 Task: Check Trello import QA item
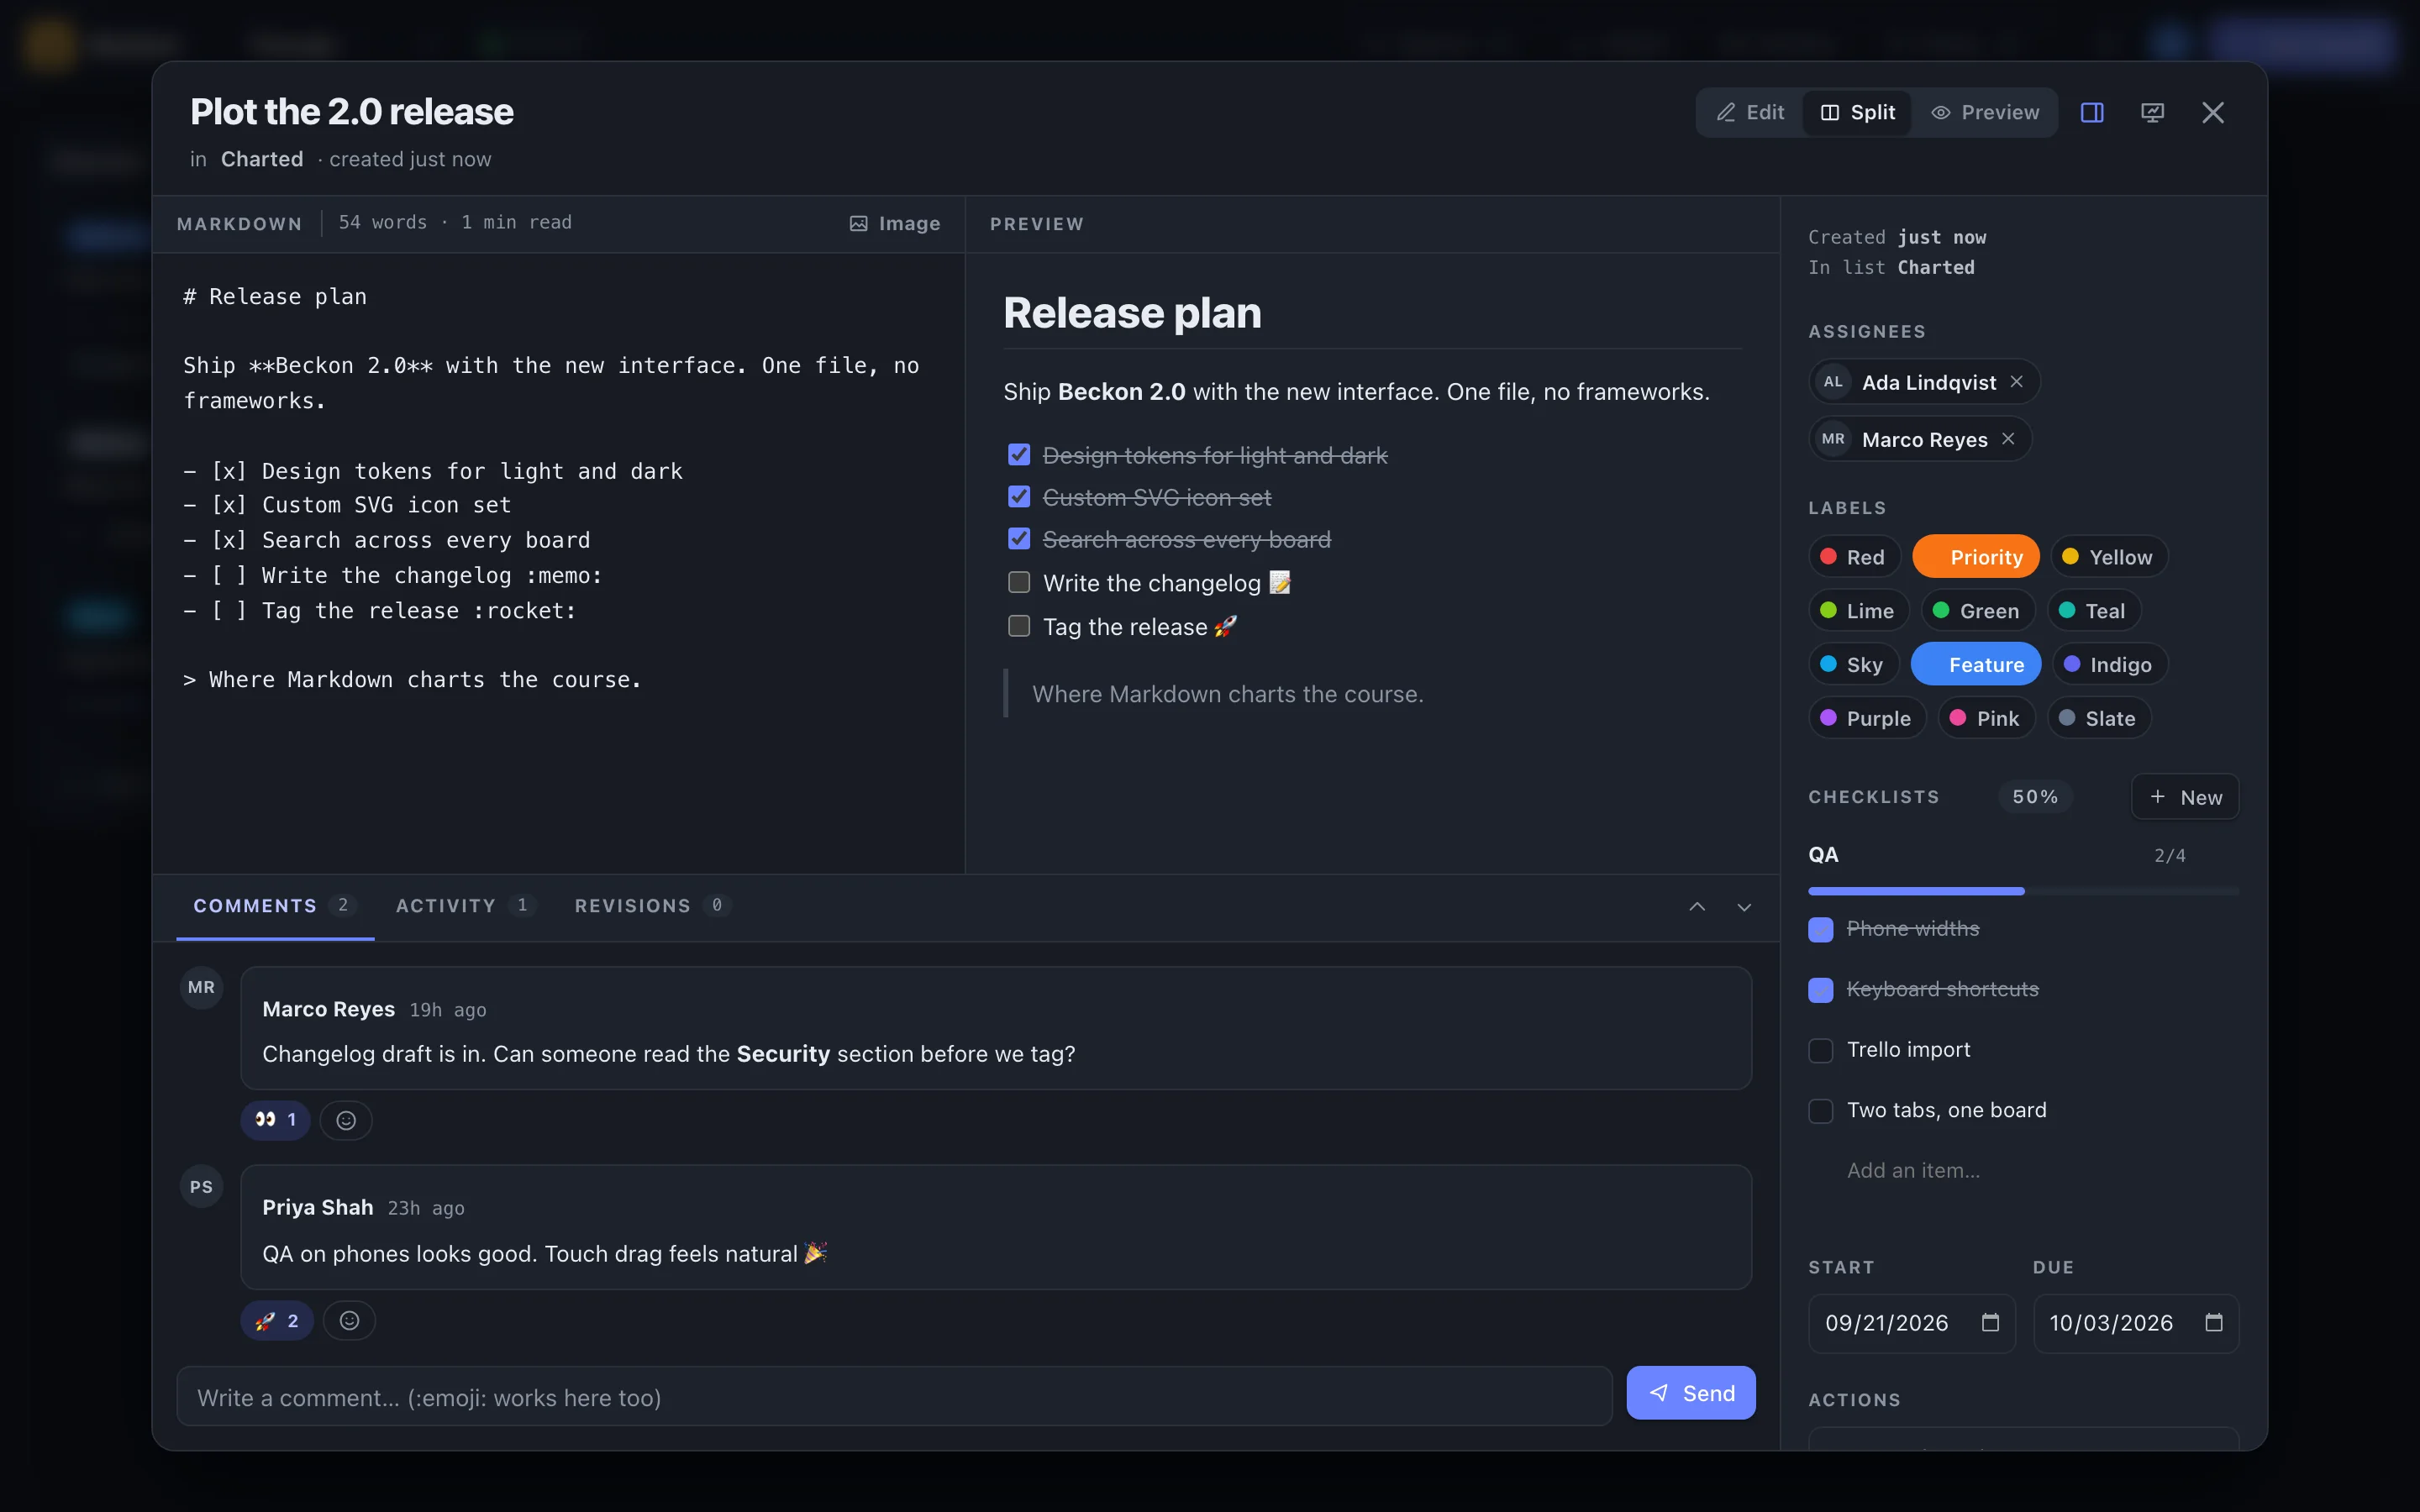[x=1821, y=1050]
